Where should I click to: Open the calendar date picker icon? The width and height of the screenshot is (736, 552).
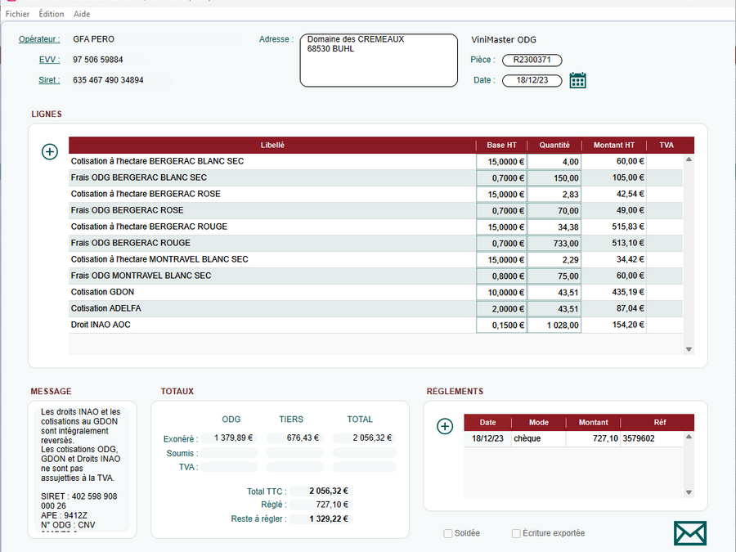coord(577,80)
